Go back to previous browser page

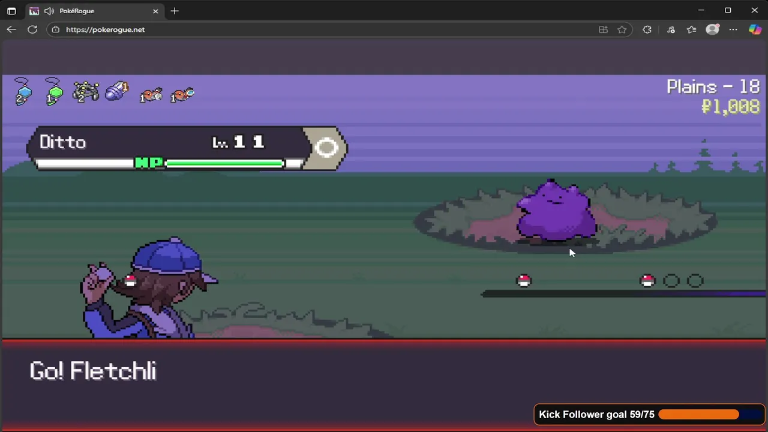[11, 29]
